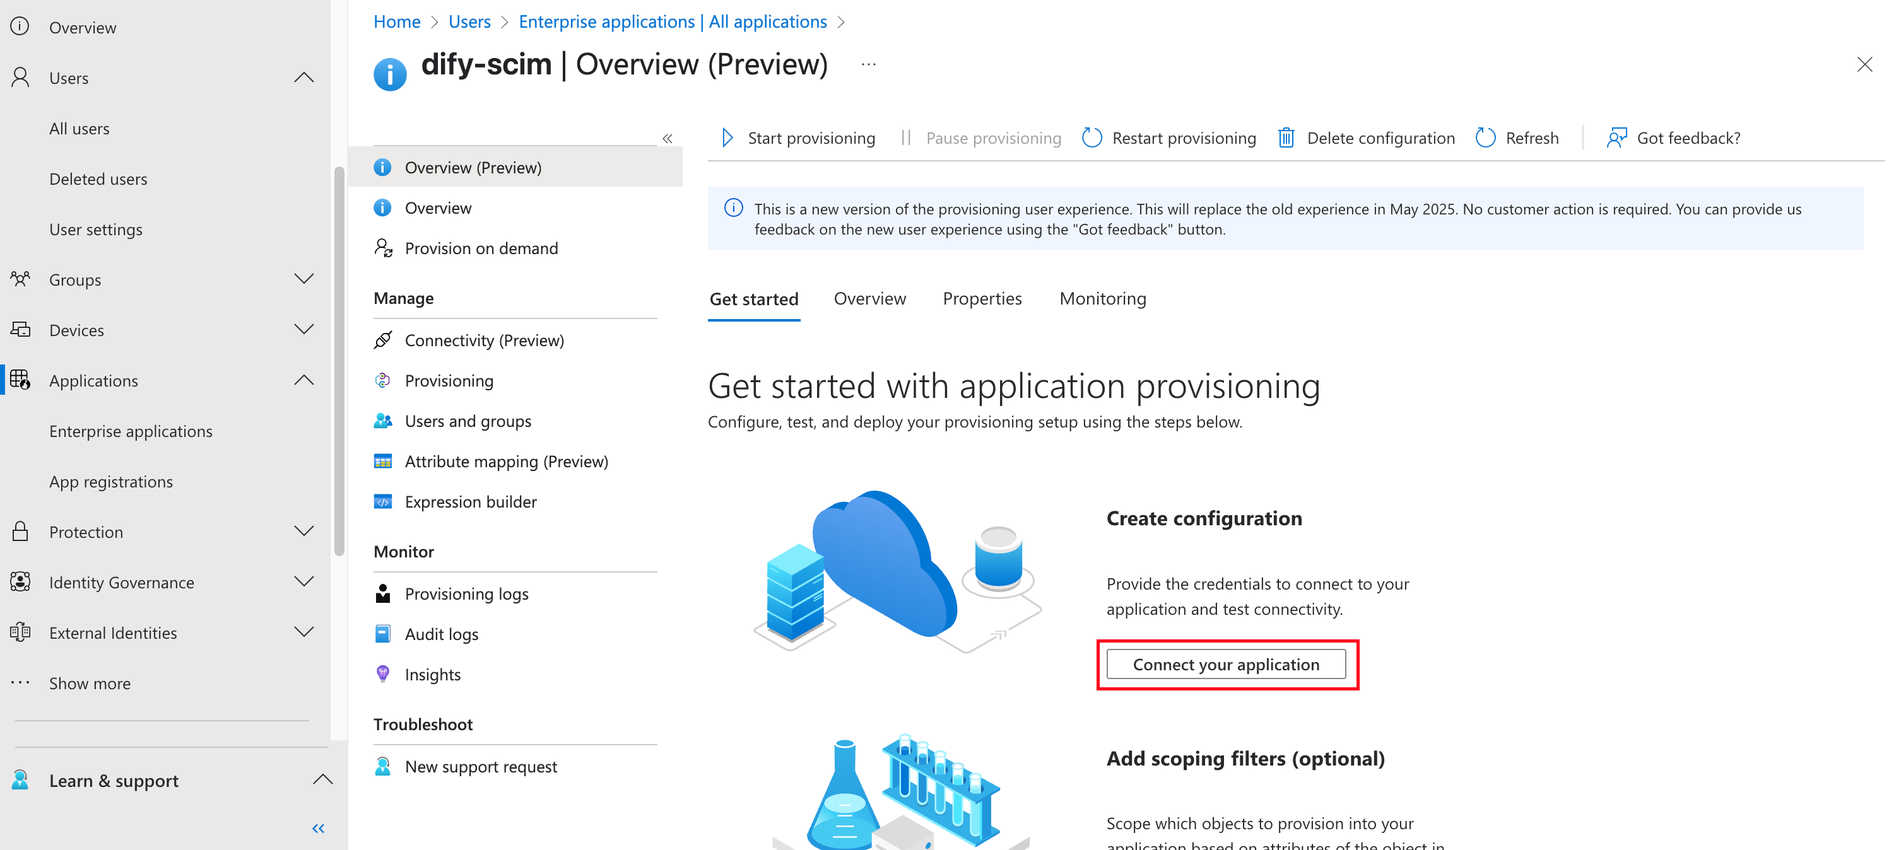The width and height of the screenshot is (1889, 850).
Task: Open Deleted users in sidebar
Action: click(98, 179)
